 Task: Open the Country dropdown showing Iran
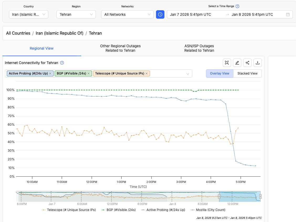tap(29, 14)
